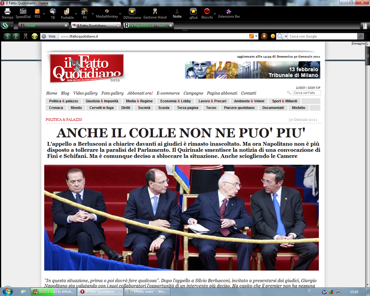Open the Foto gallery menu item
Image resolution: width=370 pixels, height=296 pixels.
pyautogui.click(x=112, y=93)
